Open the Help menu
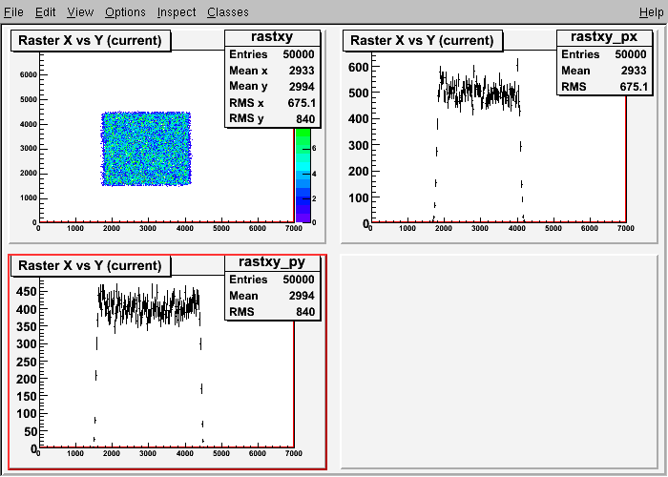The height and width of the screenshot is (477, 668). pyautogui.click(x=652, y=11)
